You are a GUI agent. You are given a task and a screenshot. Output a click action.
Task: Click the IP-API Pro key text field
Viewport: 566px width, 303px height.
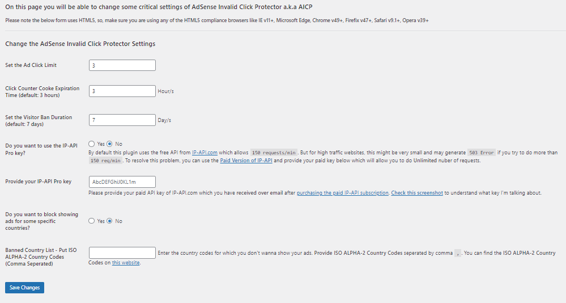pyautogui.click(x=122, y=182)
